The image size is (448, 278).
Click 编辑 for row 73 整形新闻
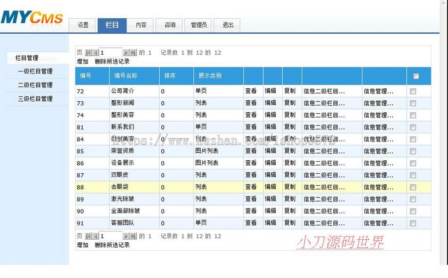click(270, 103)
